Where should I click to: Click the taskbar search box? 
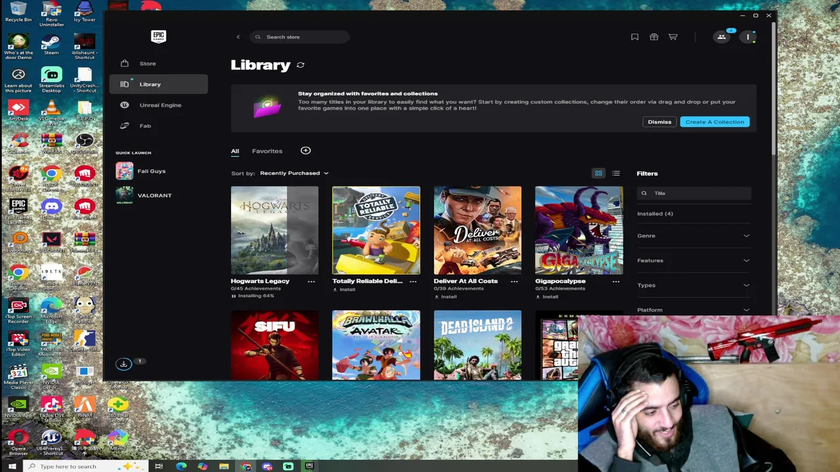(x=85, y=466)
